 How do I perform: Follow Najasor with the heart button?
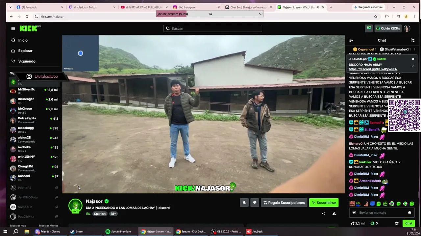255,203
